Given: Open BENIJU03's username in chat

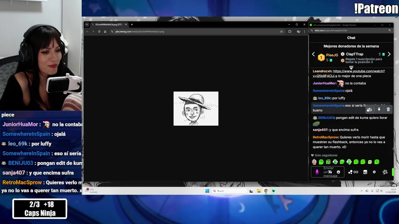Looking at the screenshot, I should click(x=326, y=118).
